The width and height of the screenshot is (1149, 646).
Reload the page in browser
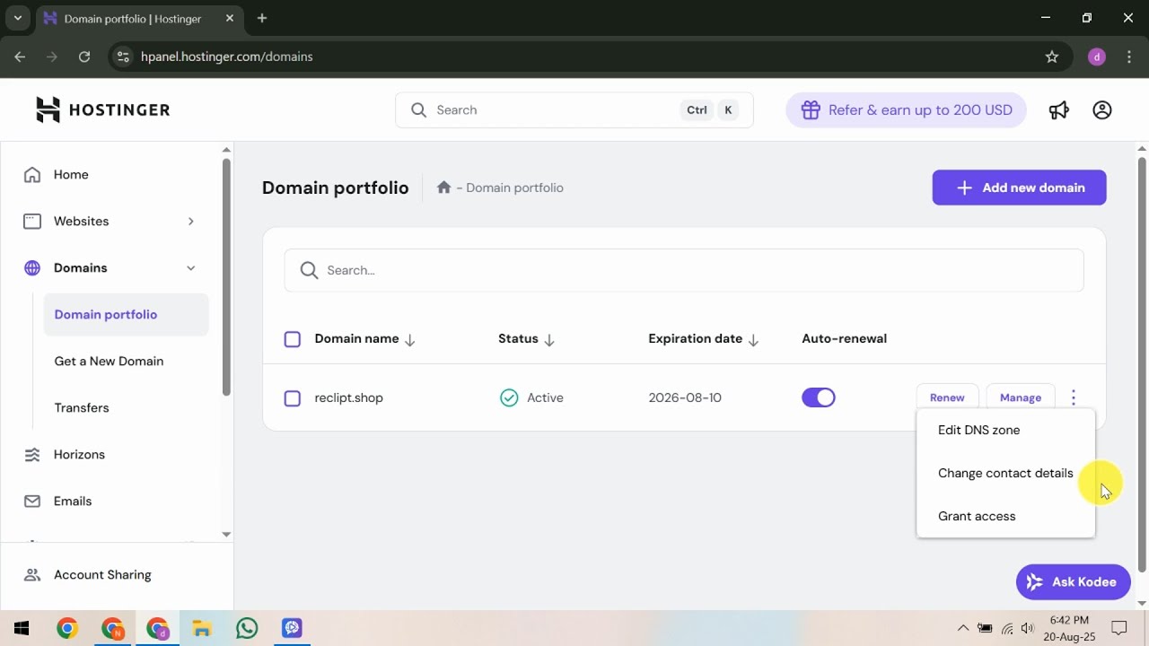tap(84, 57)
